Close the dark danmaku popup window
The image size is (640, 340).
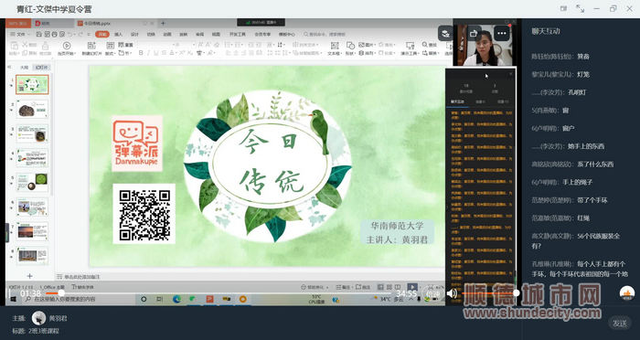tap(511, 74)
